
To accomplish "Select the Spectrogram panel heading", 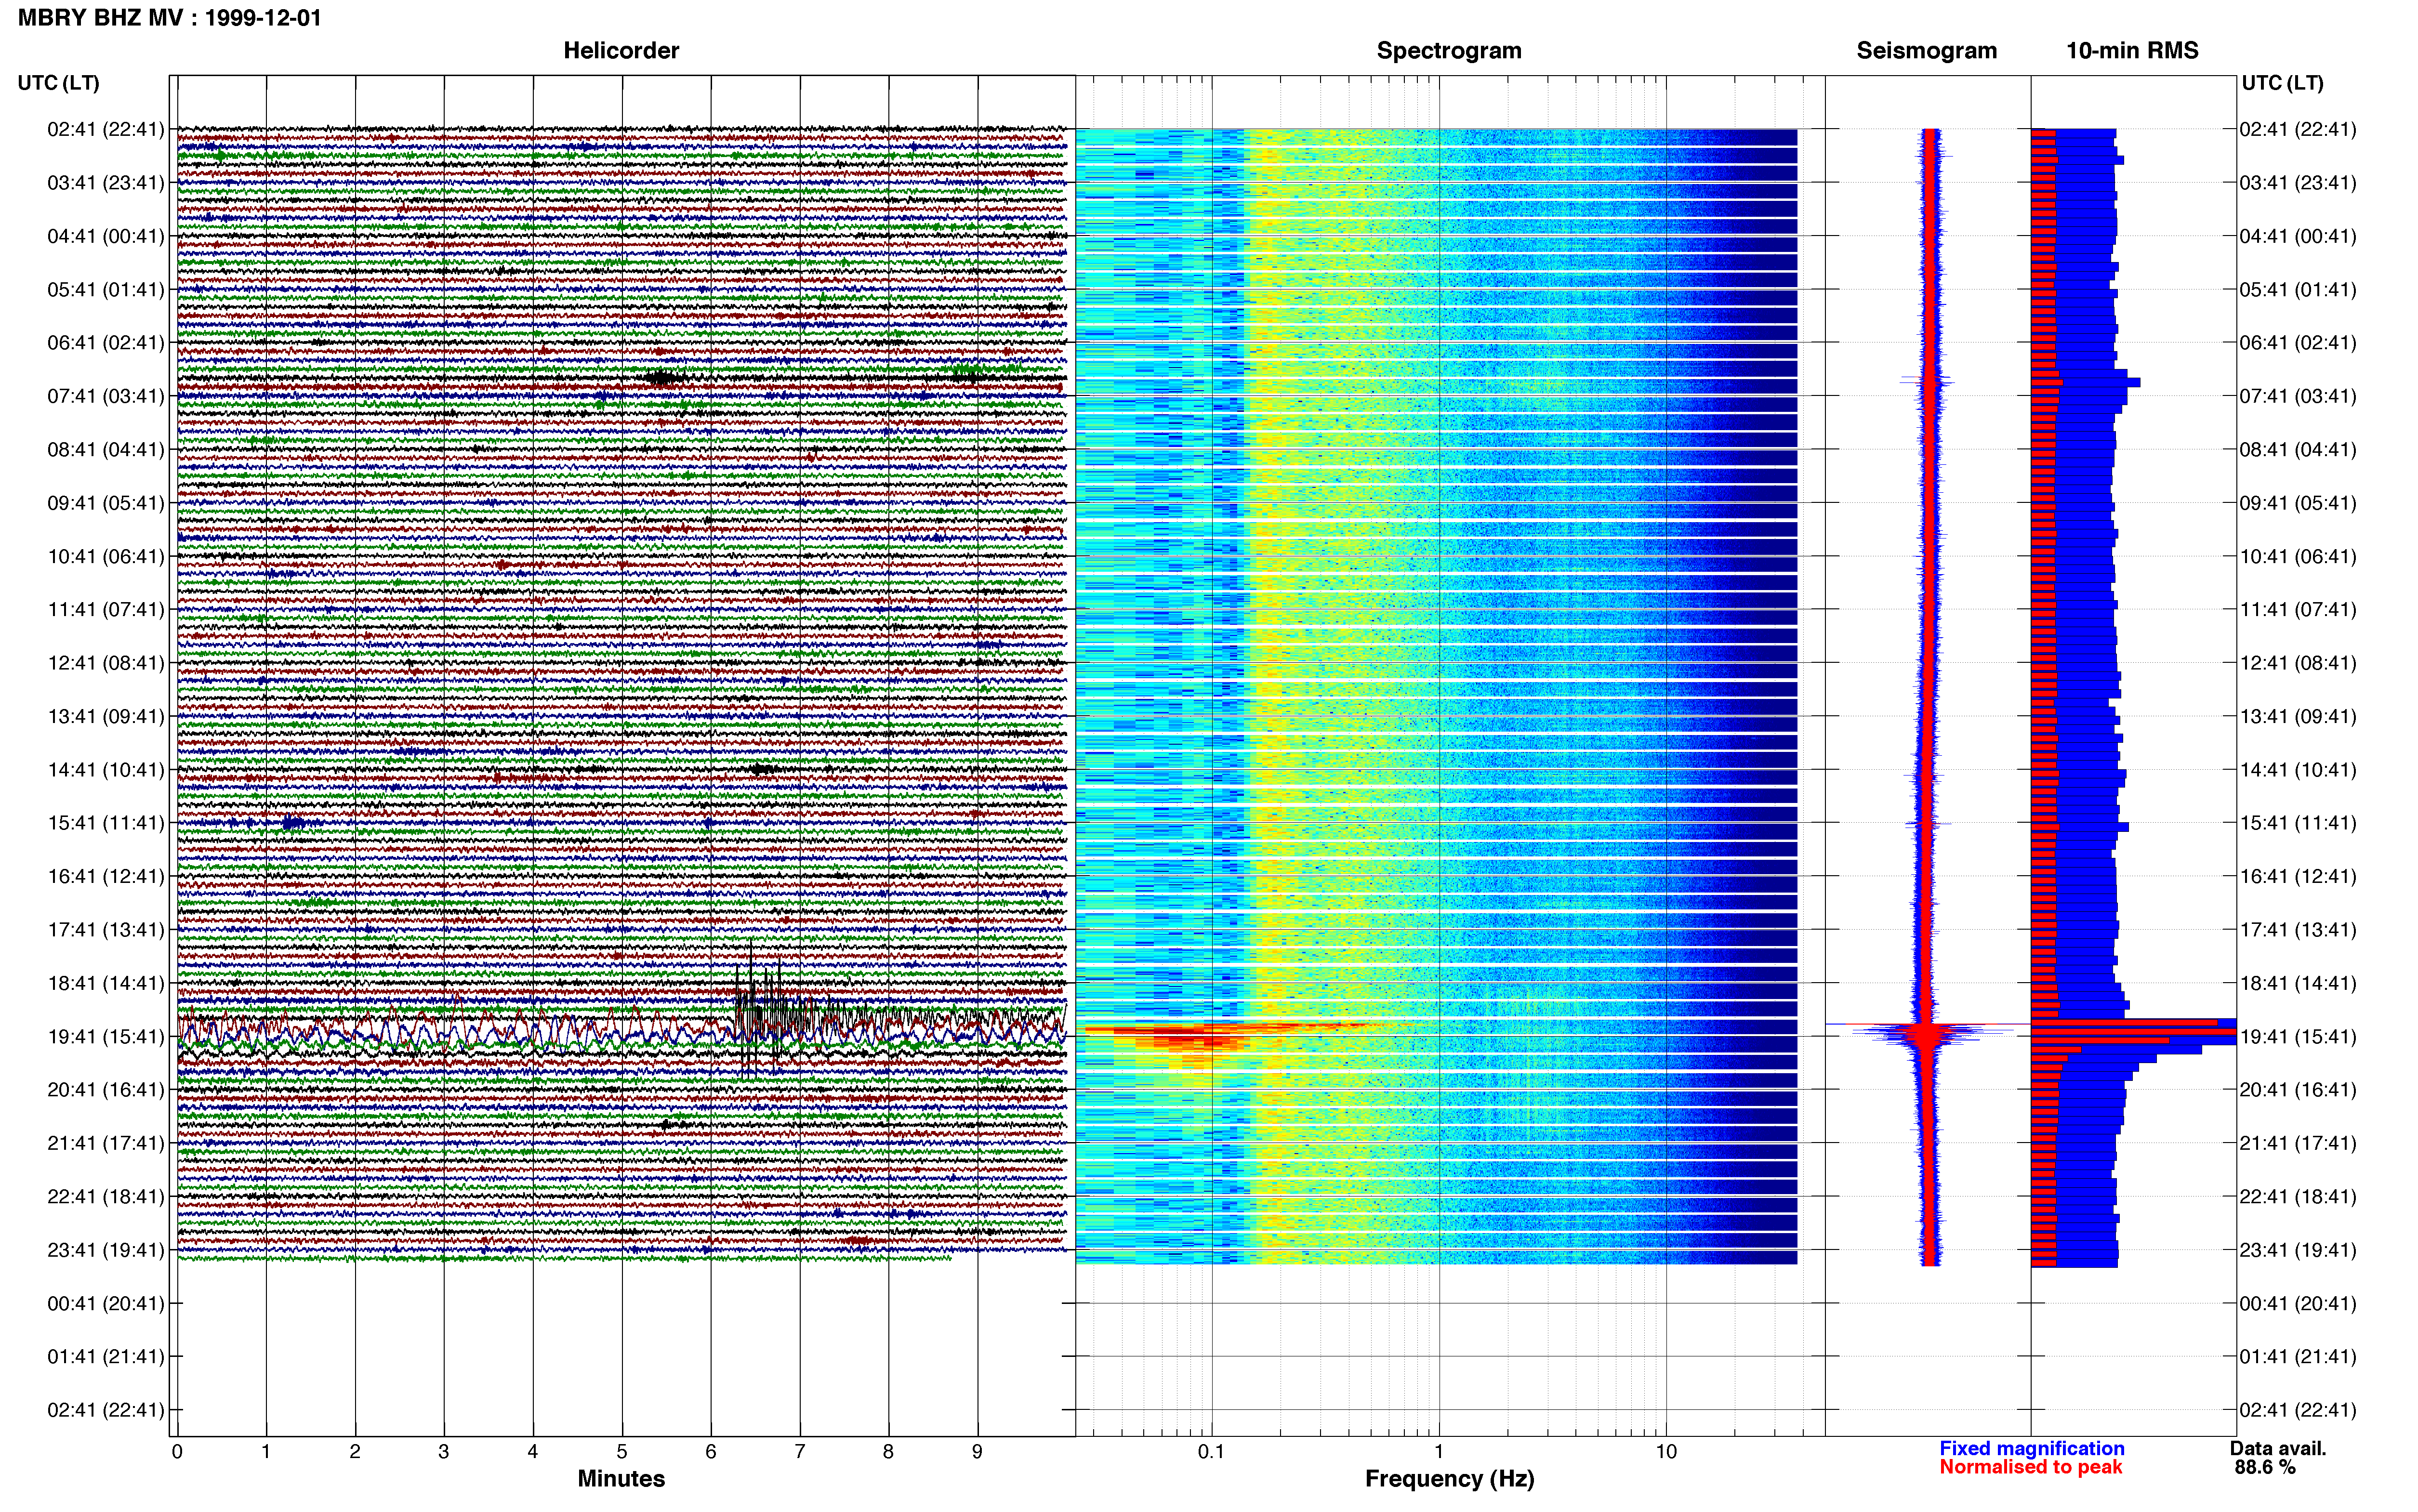I will click(1449, 51).
